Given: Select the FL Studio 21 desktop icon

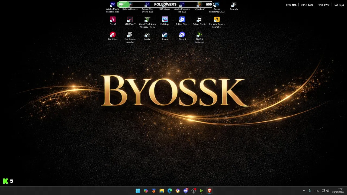Looking at the screenshot, I should pos(199,6).
